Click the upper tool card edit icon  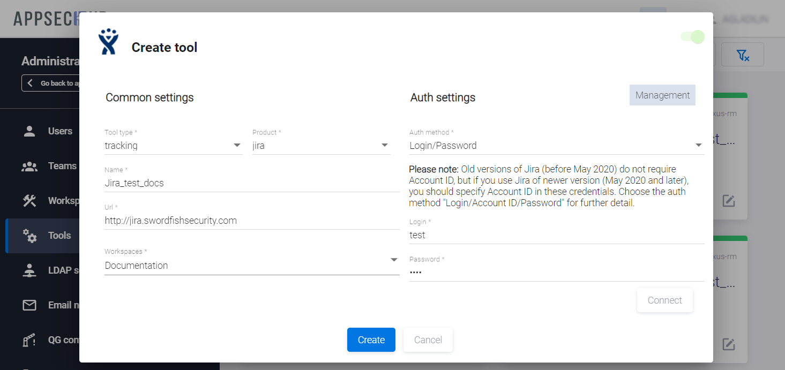pyautogui.click(x=728, y=201)
